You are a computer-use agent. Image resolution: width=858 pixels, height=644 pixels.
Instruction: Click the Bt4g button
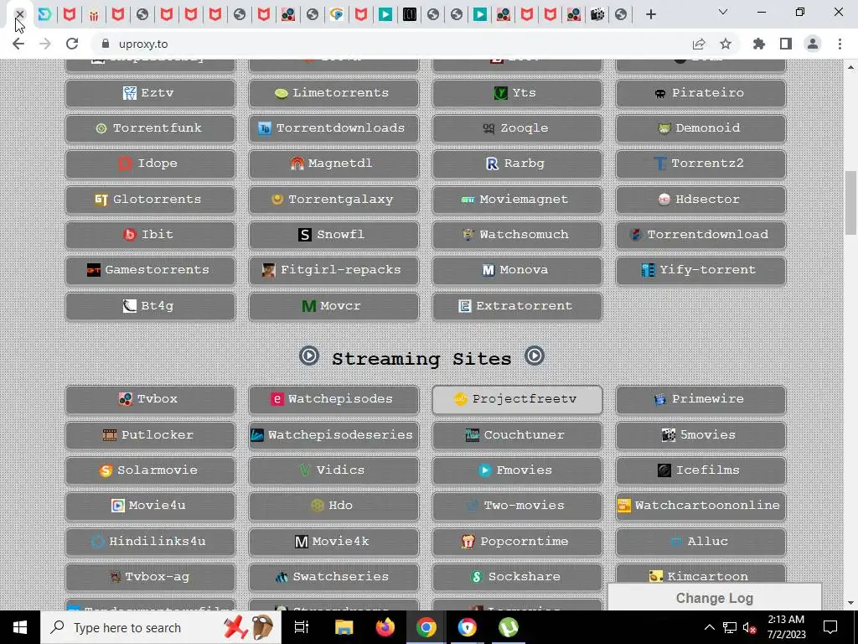point(150,306)
